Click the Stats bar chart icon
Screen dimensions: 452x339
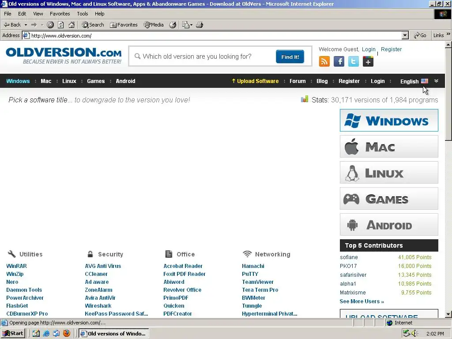305,99
